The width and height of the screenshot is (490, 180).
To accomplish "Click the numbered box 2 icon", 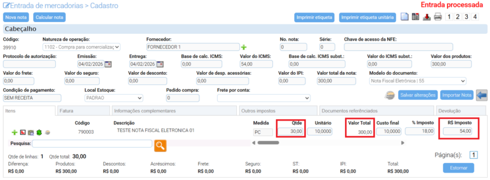I will [457, 17].
